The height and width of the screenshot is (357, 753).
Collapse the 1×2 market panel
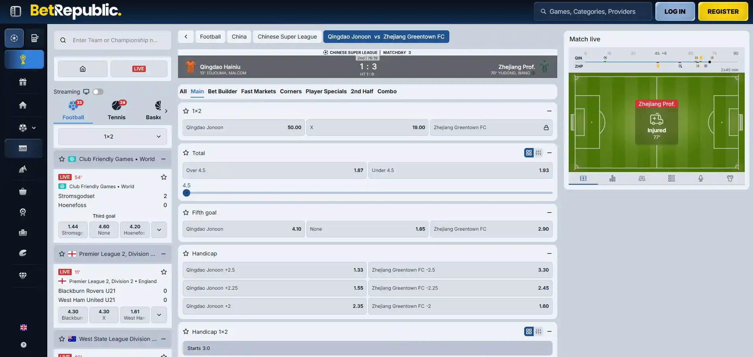[549, 111]
